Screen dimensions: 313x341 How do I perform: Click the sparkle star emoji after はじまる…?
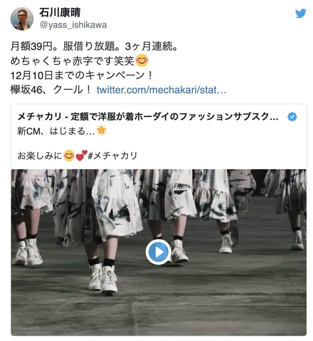(101, 131)
